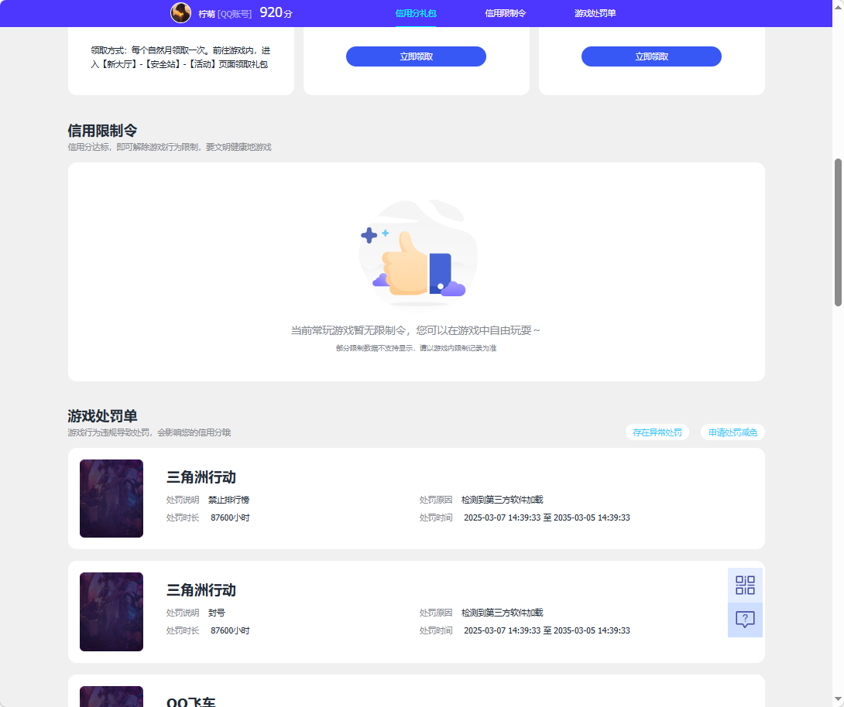The width and height of the screenshot is (844, 707).
Task: Open the 检测到第三方软件加载 reason for the 封号 penalty
Action: point(503,612)
